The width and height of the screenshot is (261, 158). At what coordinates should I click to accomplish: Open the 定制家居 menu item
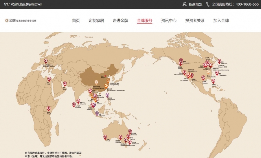(96, 21)
